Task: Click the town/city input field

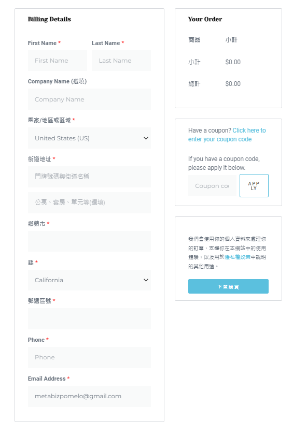Action: [x=89, y=241]
